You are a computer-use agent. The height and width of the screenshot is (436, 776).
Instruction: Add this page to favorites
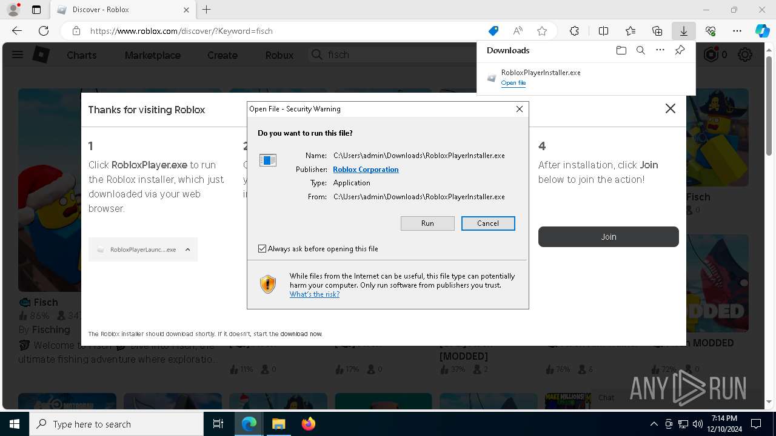[542, 31]
